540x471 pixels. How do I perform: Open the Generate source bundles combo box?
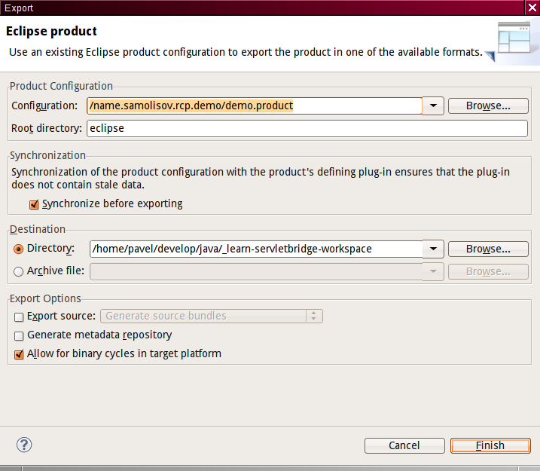coord(213,317)
